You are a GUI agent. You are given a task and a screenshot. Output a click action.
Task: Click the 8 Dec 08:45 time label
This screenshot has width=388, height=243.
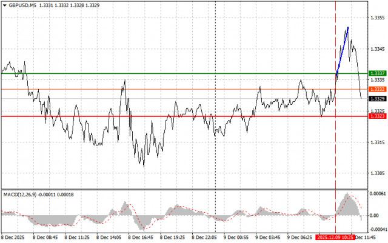click(x=45, y=238)
